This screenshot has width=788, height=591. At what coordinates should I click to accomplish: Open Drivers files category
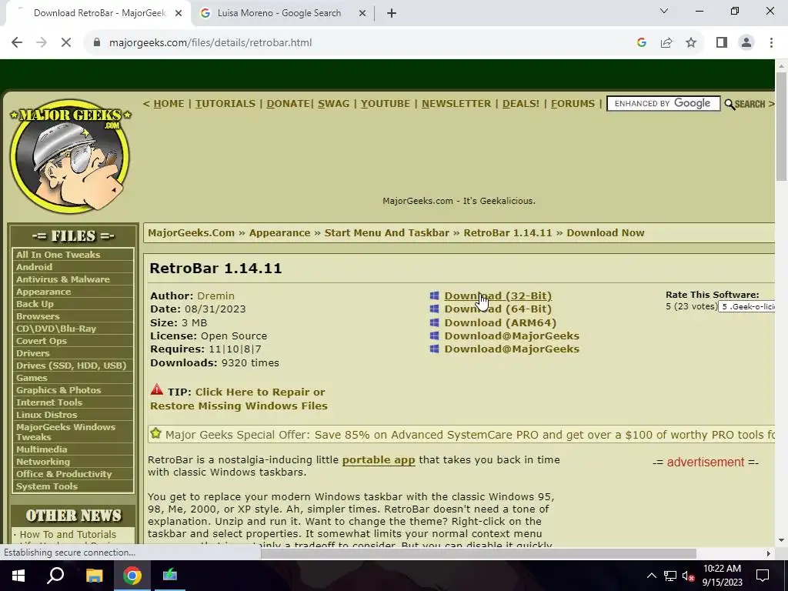click(32, 353)
